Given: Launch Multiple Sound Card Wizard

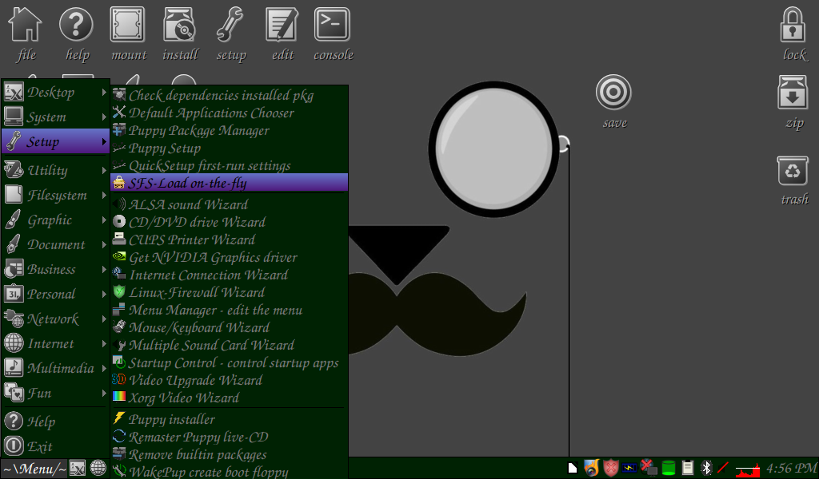Looking at the screenshot, I should click(x=230, y=345).
